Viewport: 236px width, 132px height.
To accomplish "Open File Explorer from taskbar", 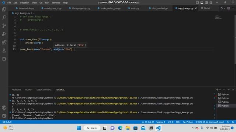I will click(128, 128).
